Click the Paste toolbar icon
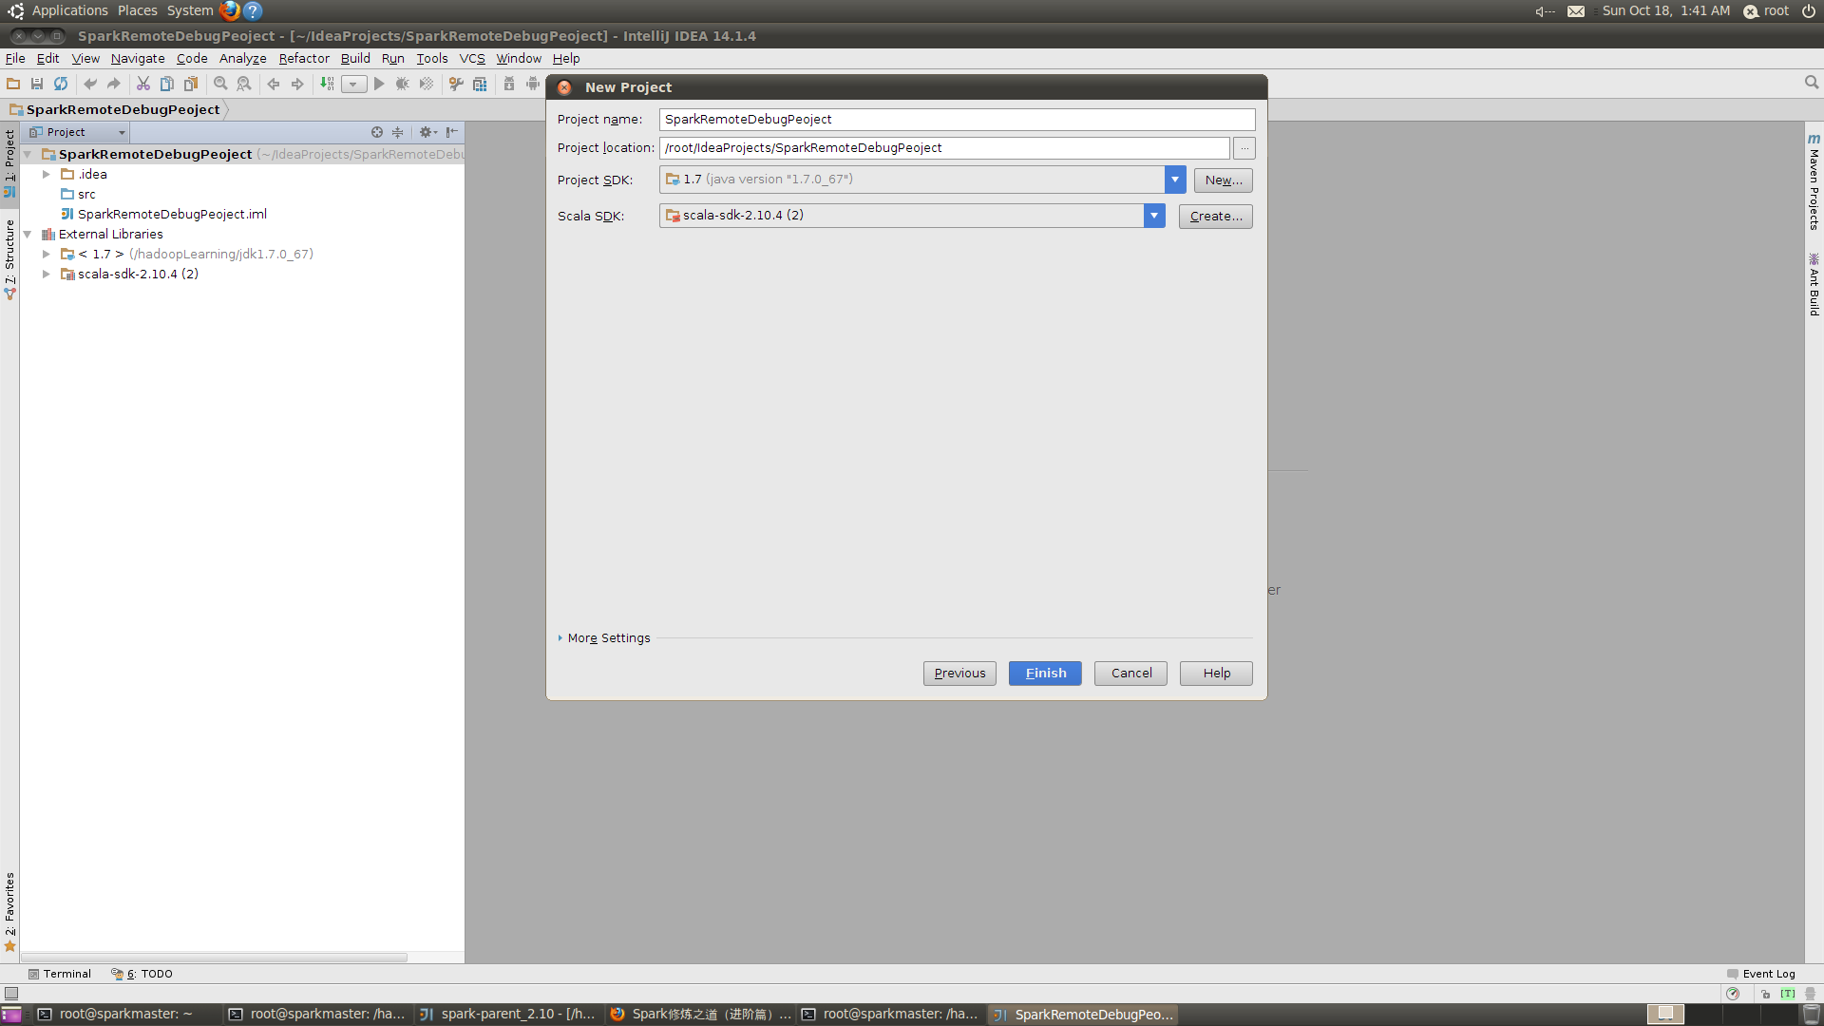Viewport: 1824px width, 1026px height. 191,84
